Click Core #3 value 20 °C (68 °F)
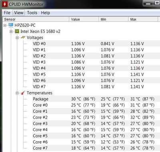This screenshot has height=152, width=160. 83,124
